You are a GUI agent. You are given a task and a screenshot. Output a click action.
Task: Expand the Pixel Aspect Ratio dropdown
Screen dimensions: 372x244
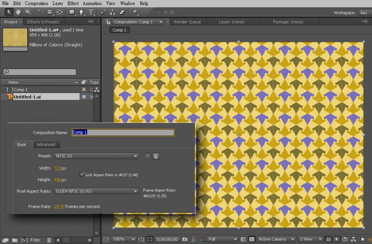[96, 191]
